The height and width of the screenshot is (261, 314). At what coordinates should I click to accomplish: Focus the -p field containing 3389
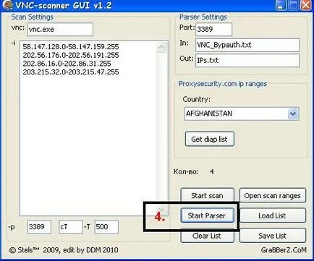pyautogui.click(x=39, y=227)
